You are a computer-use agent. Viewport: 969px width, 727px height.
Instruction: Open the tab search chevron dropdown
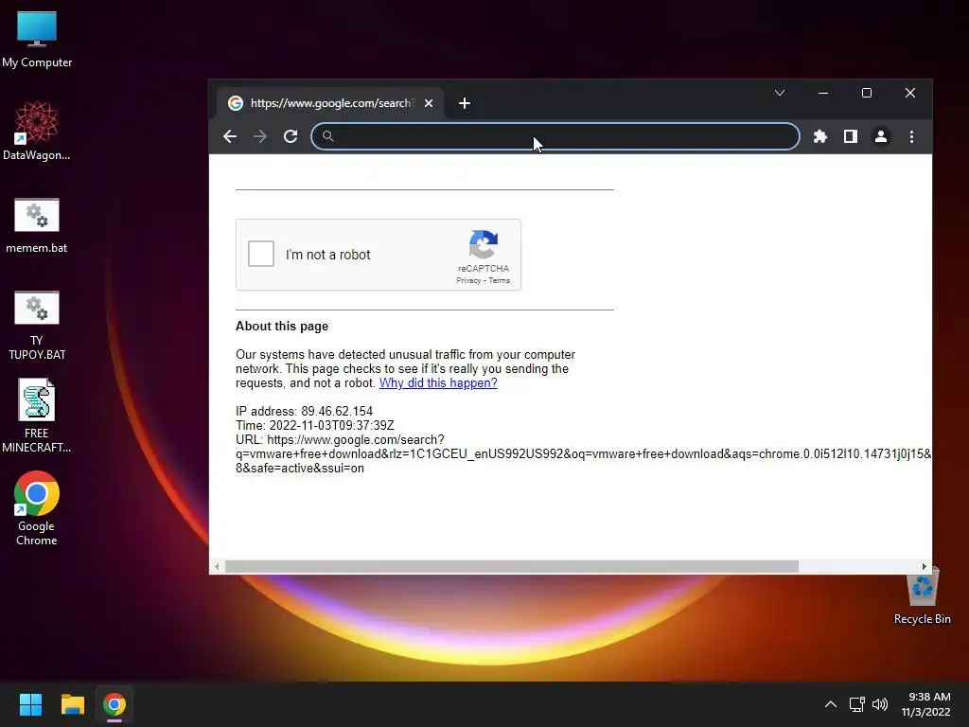(780, 93)
